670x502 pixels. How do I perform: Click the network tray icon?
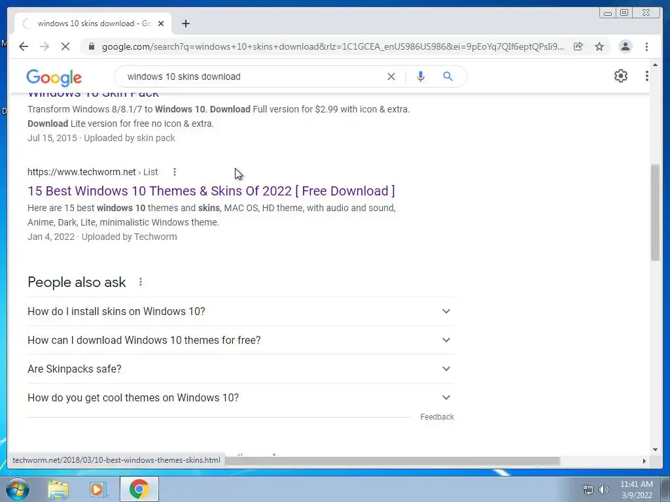[x=588, y=490]
